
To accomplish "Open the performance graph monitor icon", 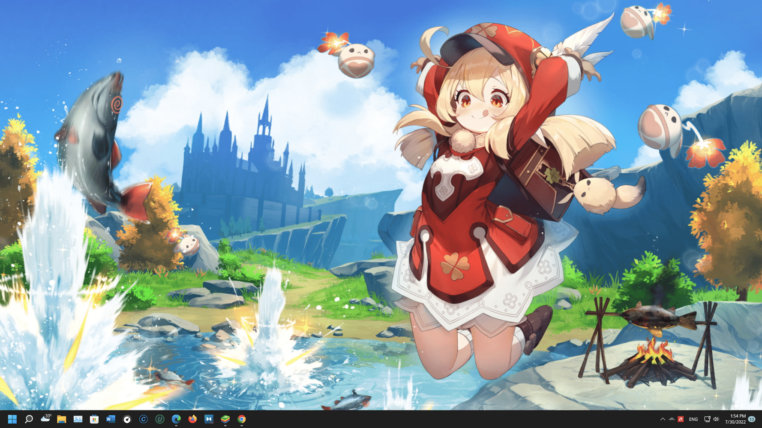I will coord(78,419).
